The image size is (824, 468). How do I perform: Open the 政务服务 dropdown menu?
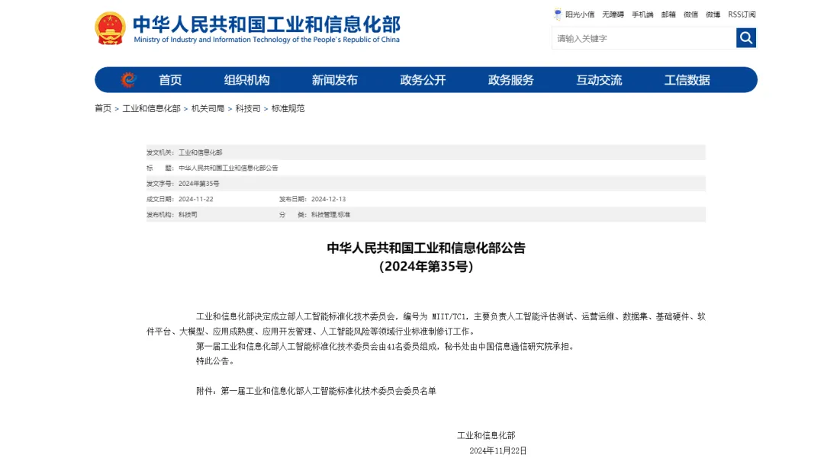pyautogui.click(x=510, y=79)
